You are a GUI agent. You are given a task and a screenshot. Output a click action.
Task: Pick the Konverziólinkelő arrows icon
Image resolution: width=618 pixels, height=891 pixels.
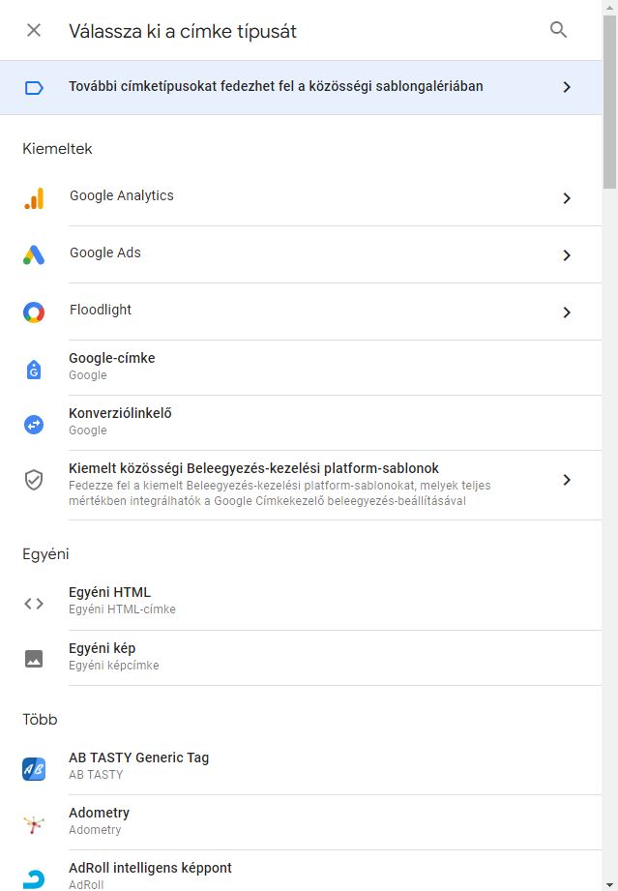click(34, 425)
